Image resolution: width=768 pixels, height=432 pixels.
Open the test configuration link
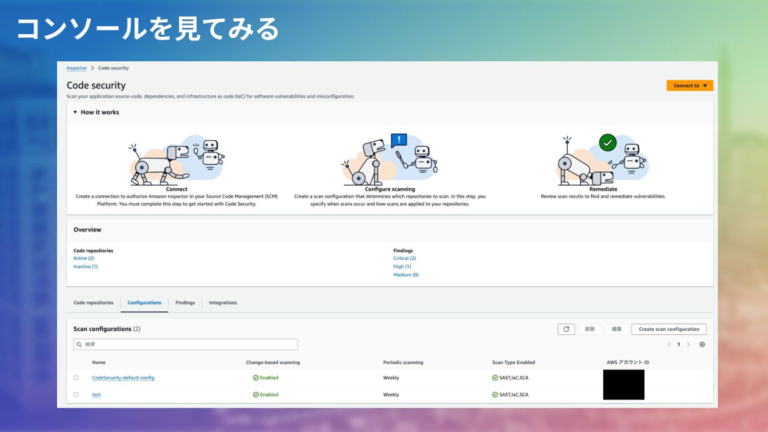(97, 395)
